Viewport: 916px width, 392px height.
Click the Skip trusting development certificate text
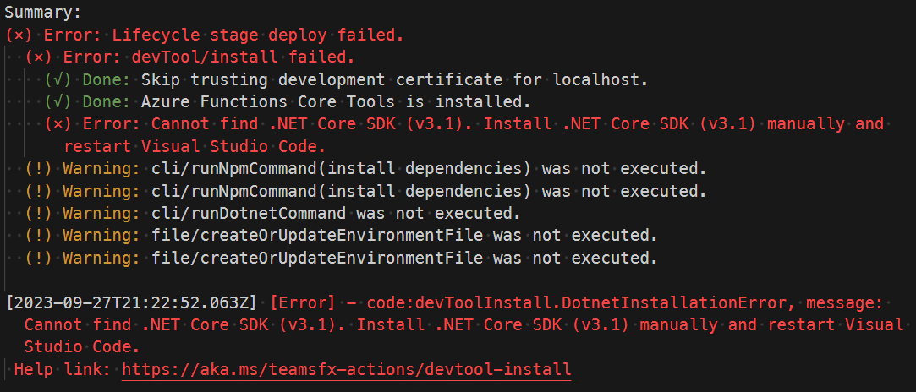click(393, 80)
